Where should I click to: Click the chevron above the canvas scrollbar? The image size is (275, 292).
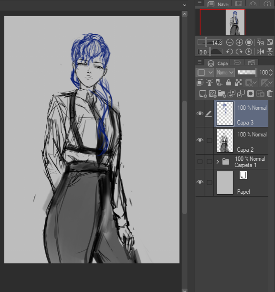(184, 5)
